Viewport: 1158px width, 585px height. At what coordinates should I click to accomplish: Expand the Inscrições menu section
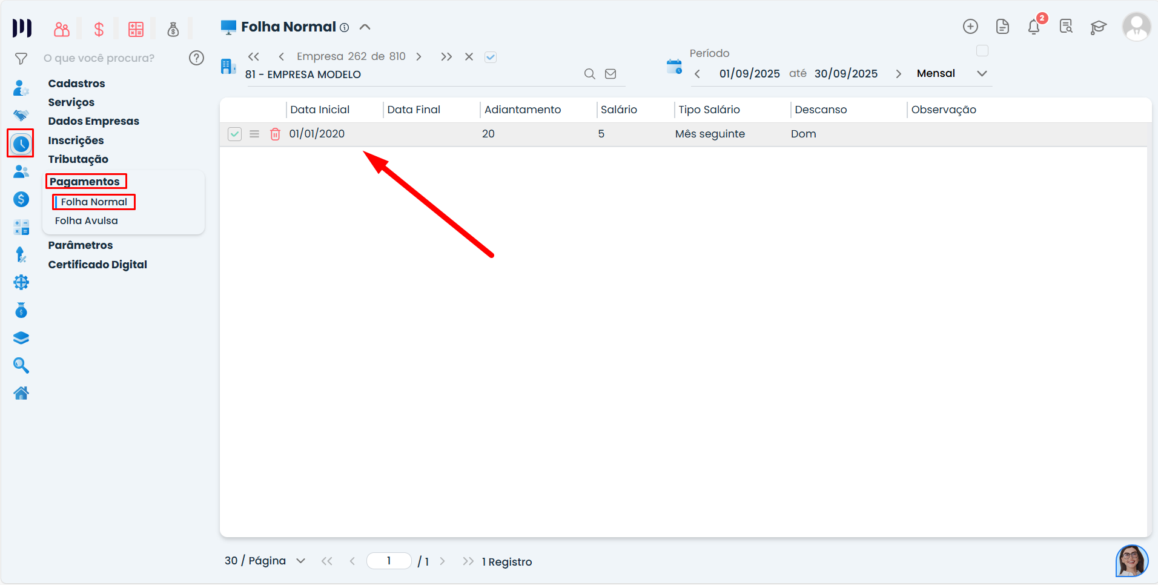point(76,140)
